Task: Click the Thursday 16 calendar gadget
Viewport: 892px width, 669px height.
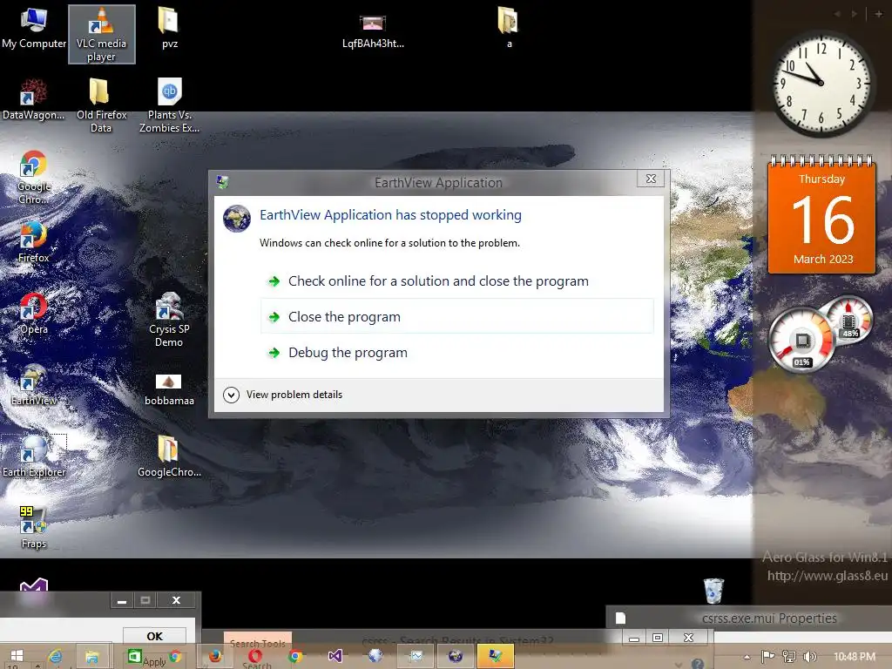Action: (x=821, y=214)
